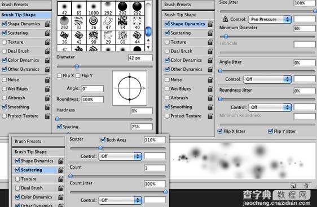Viewport: 317px width, 207px height.
Task: Click lock icon beside Shape Dynamics in Brush Tip Shape panel
Action: pos(47,24)
